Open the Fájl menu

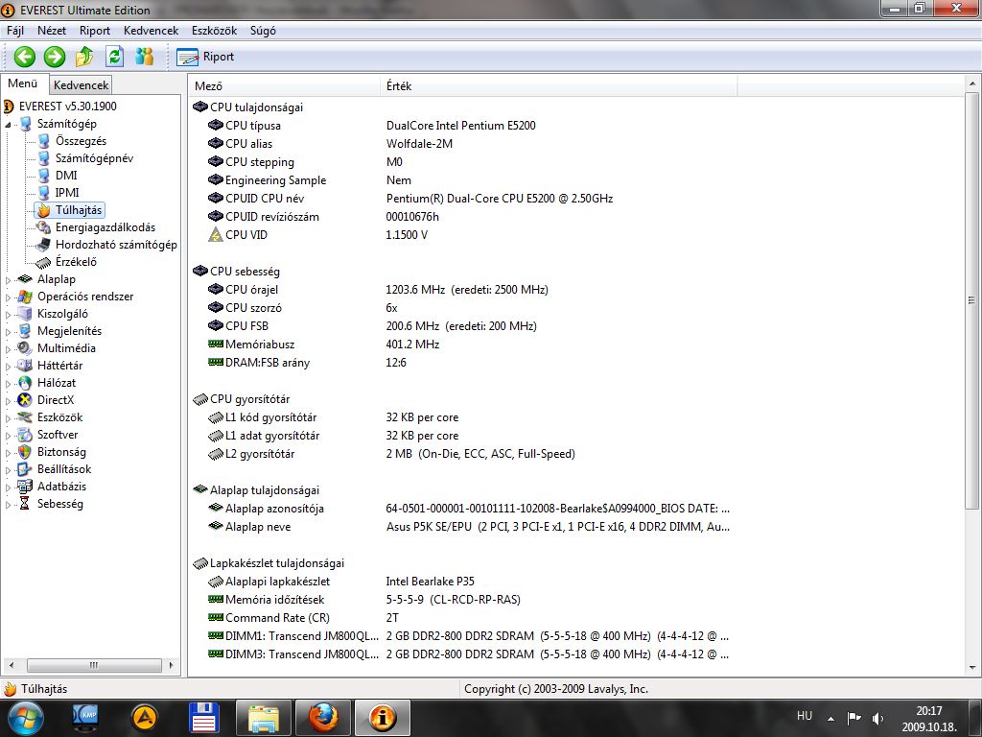(x=15, y=31)
